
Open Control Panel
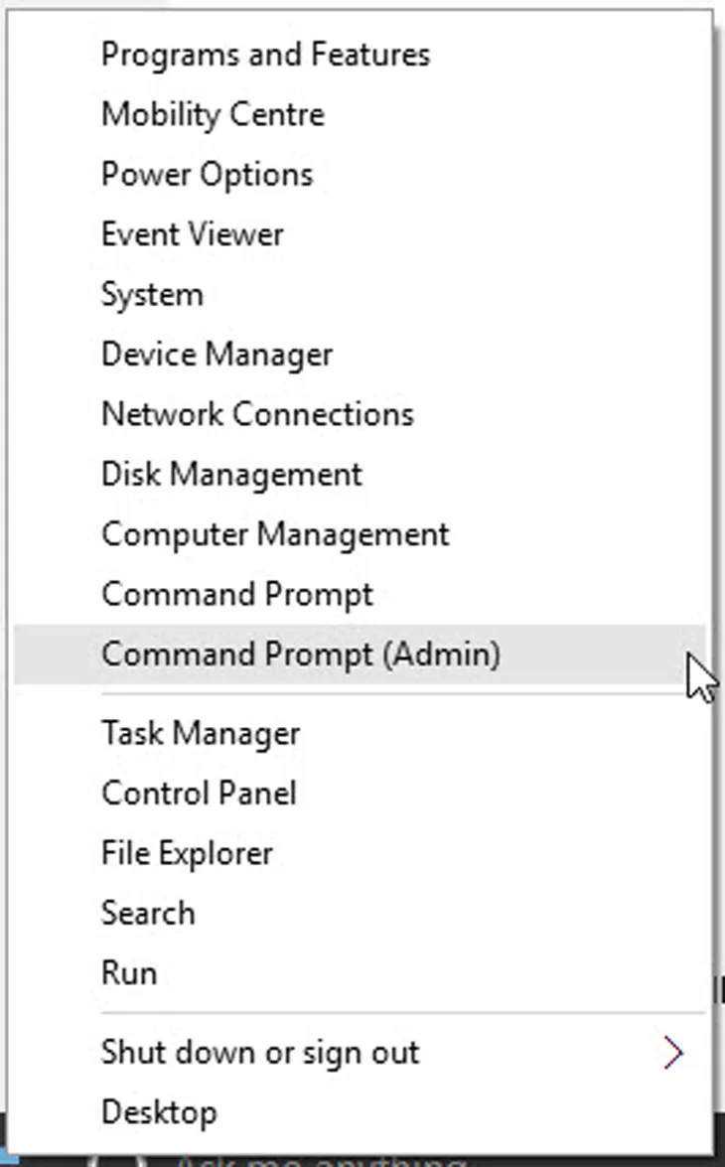tap(199, 793)
